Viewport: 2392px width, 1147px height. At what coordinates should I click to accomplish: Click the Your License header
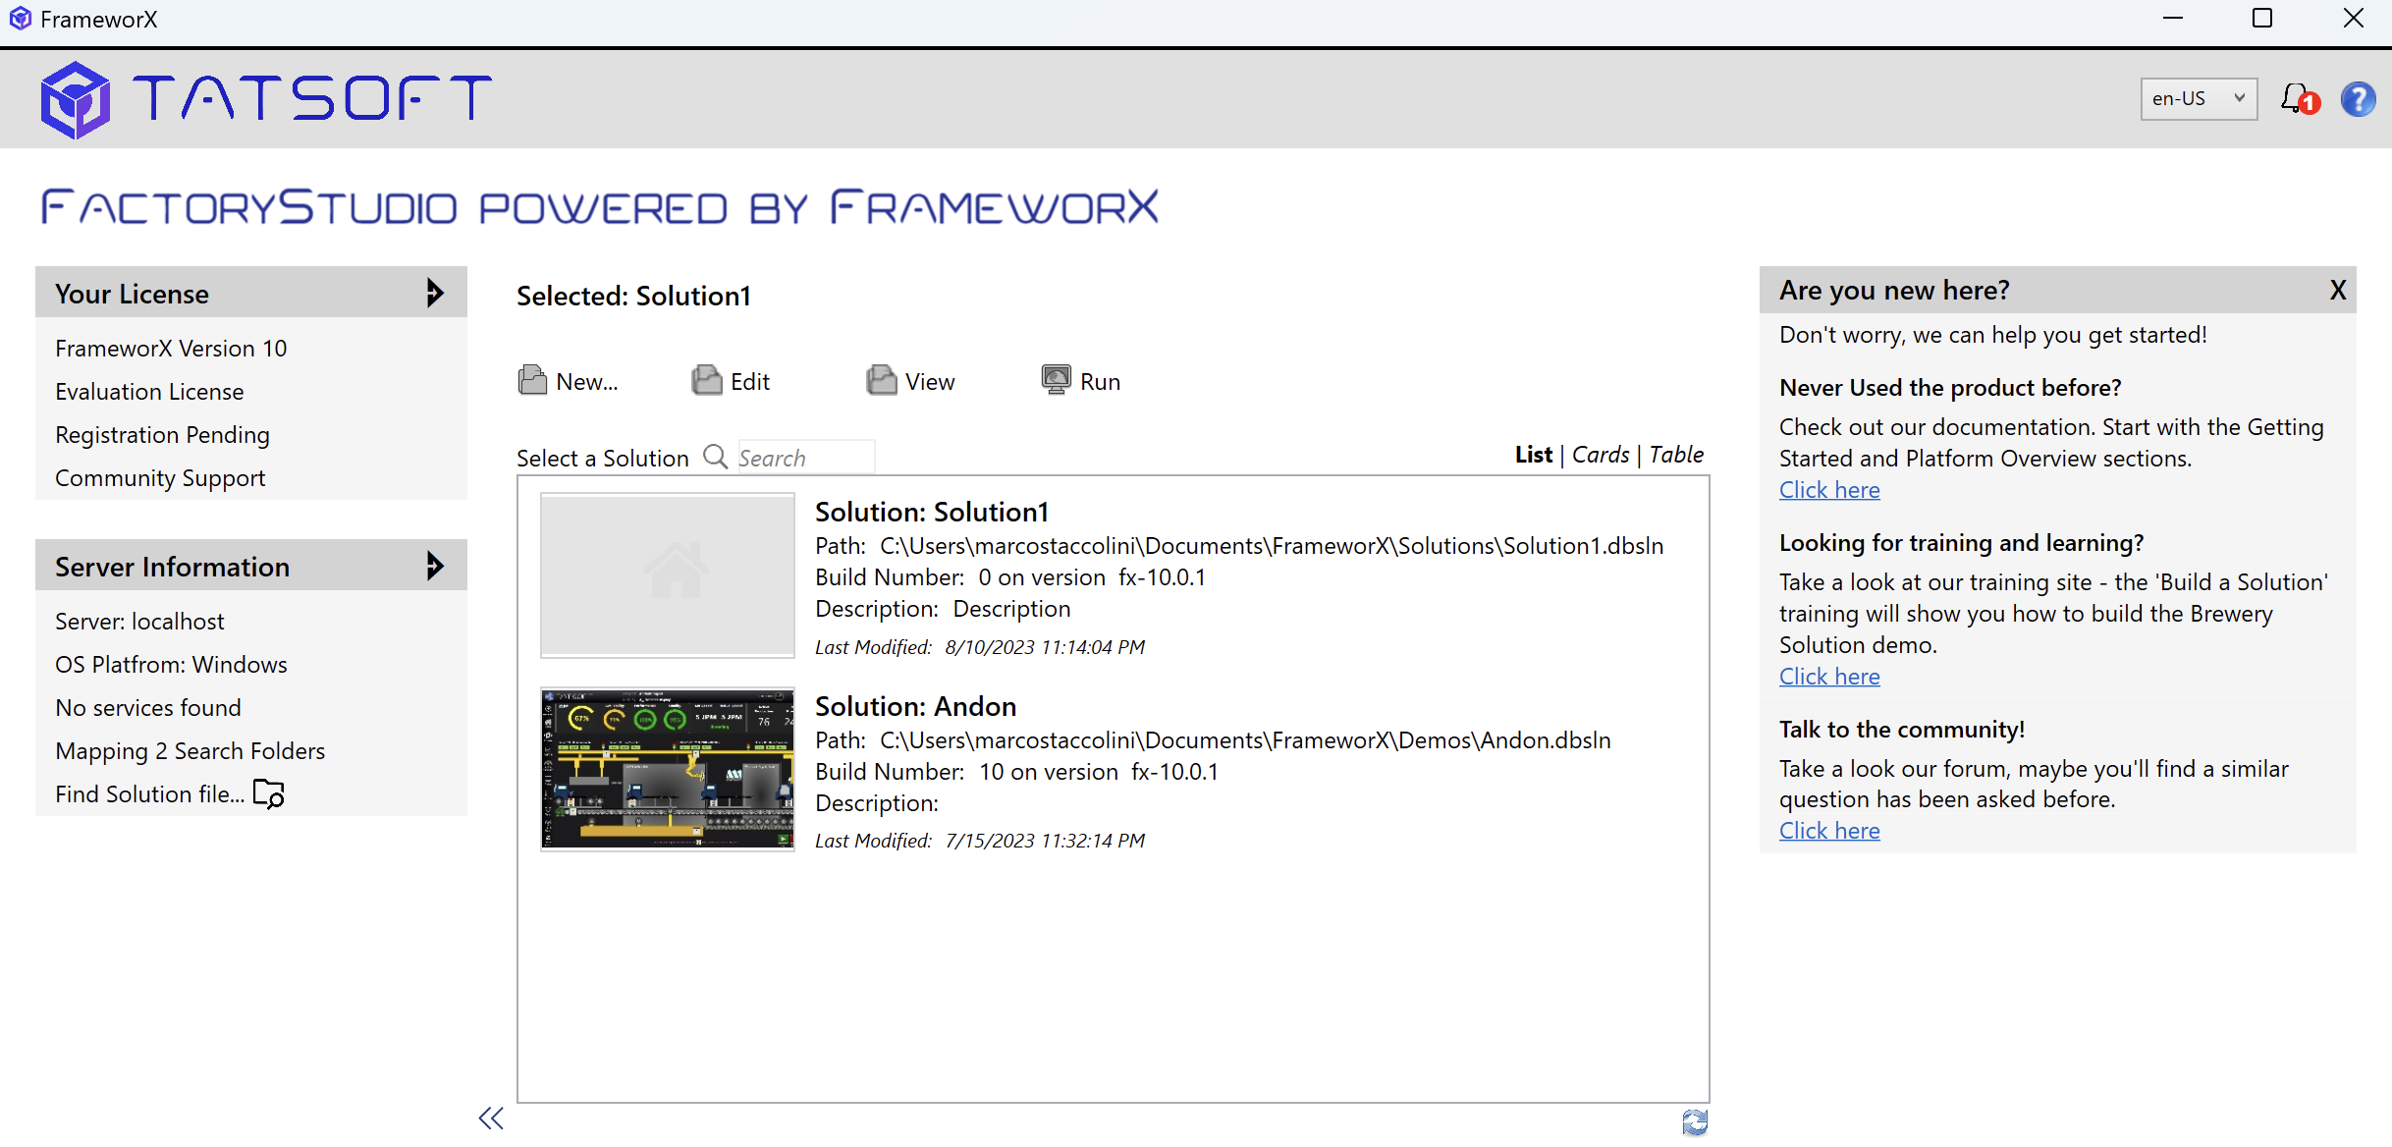[x=250, y=292]
